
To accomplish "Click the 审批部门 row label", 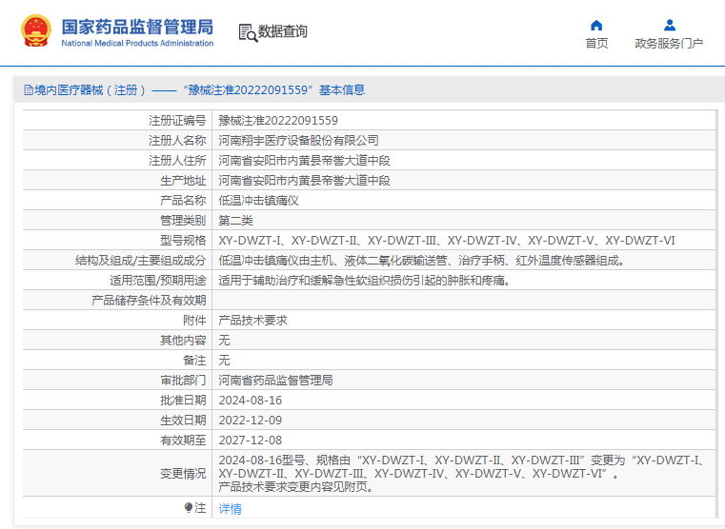I will point(183,381).
